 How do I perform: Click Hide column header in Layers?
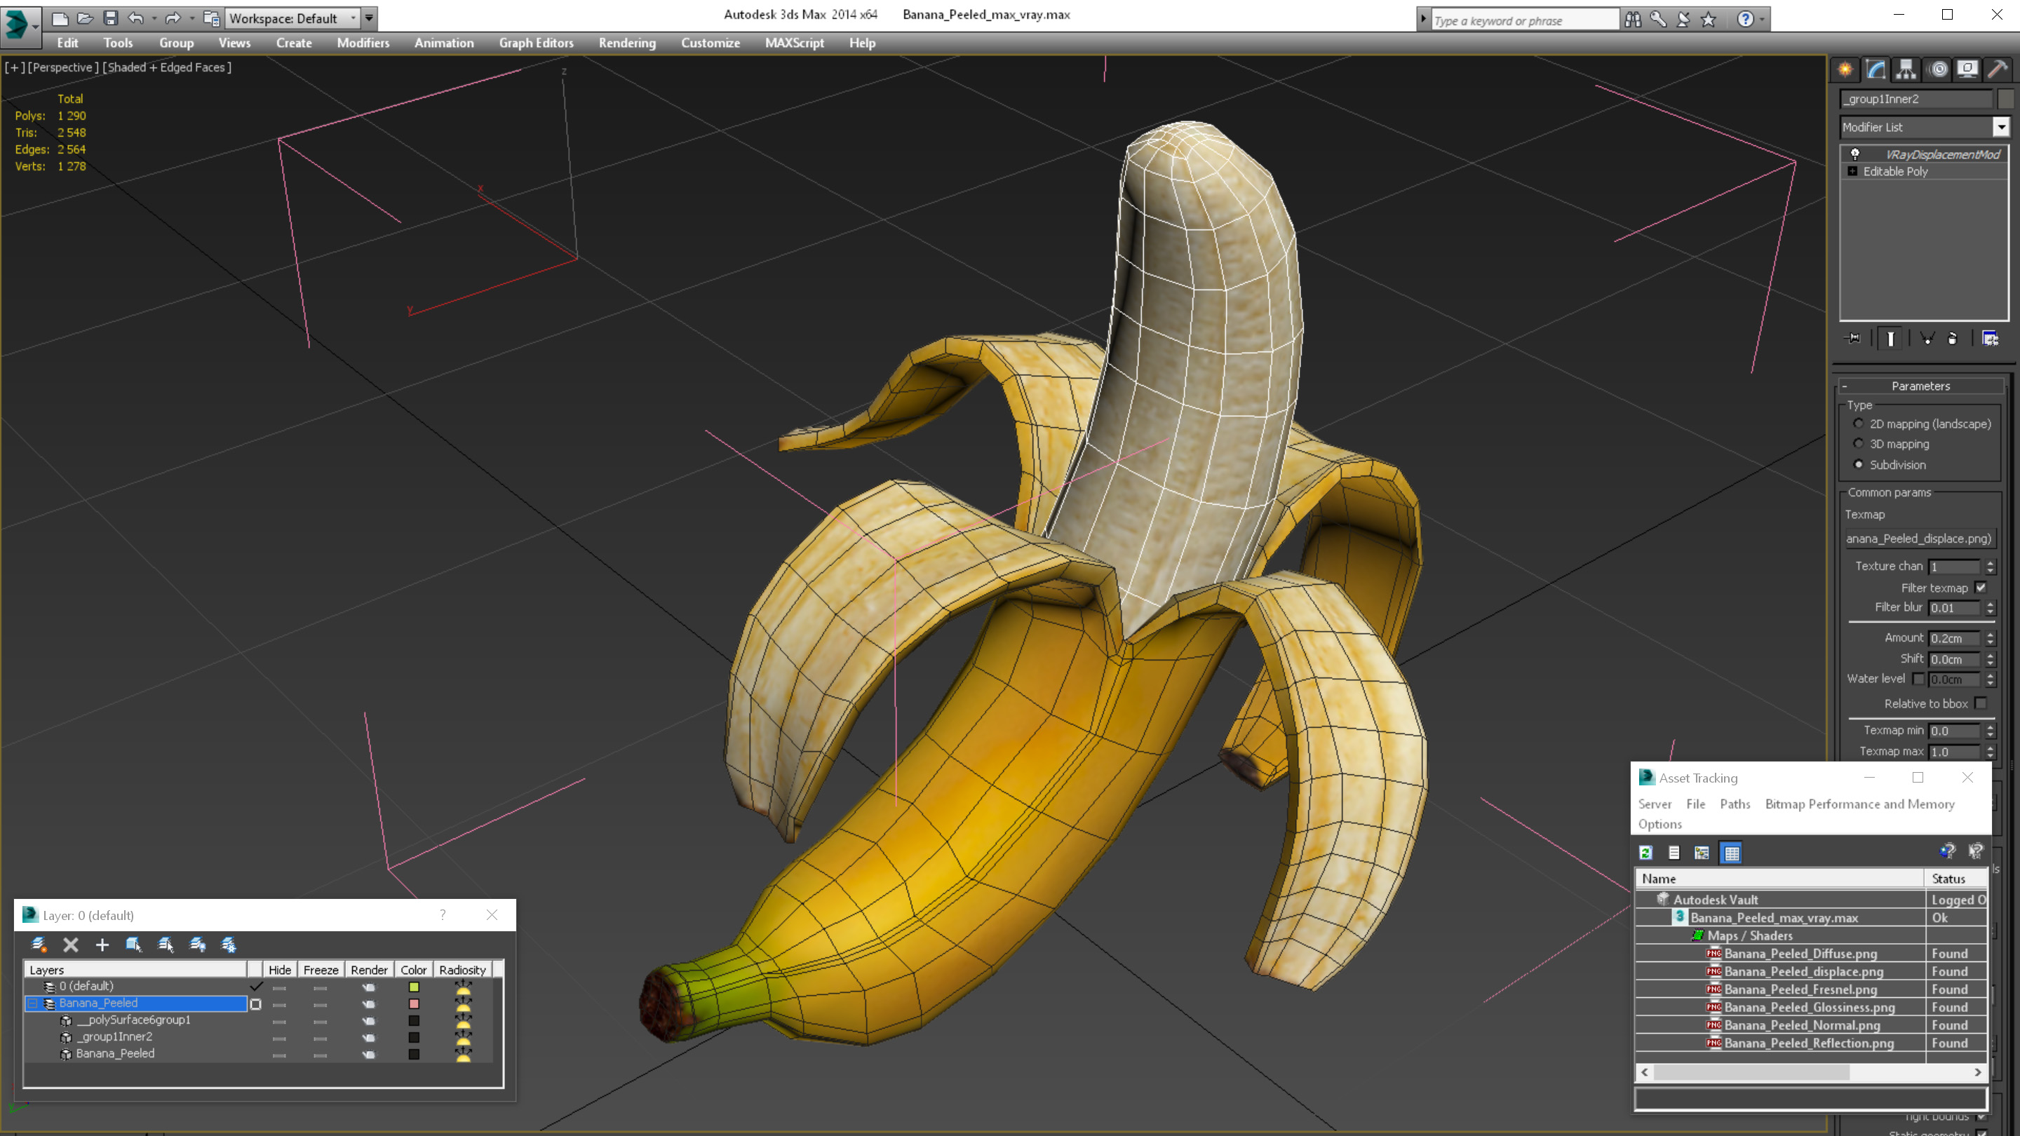[x=279, y=970]
